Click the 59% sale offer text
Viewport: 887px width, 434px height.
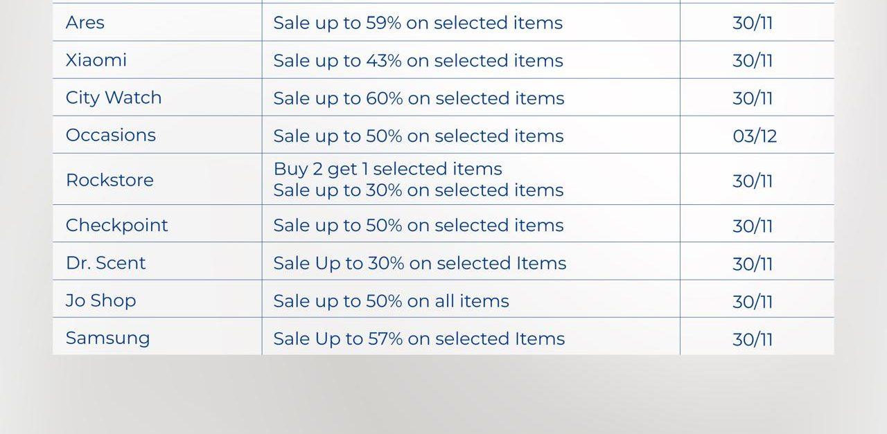(x=418, y=23)
